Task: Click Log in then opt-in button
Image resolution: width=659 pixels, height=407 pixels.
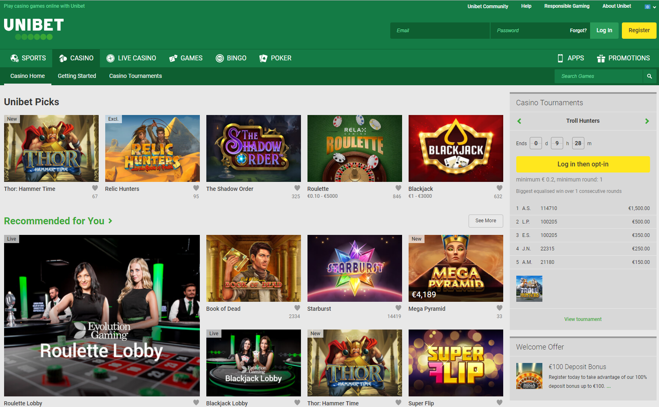Action: click(x=583, y=164)
